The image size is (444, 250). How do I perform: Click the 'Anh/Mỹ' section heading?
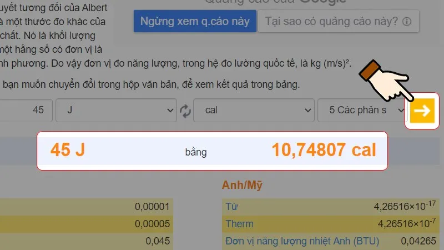[242, 185]
